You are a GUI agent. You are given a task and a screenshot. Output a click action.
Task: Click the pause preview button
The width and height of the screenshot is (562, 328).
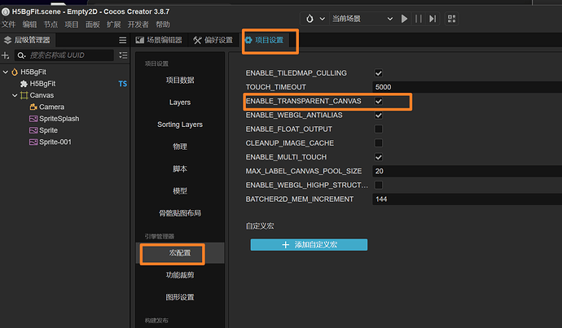click(419, 19)
